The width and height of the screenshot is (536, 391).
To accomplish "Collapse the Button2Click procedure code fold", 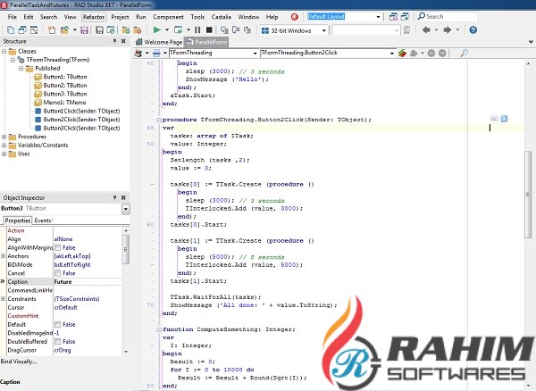I will pos(159,120).
